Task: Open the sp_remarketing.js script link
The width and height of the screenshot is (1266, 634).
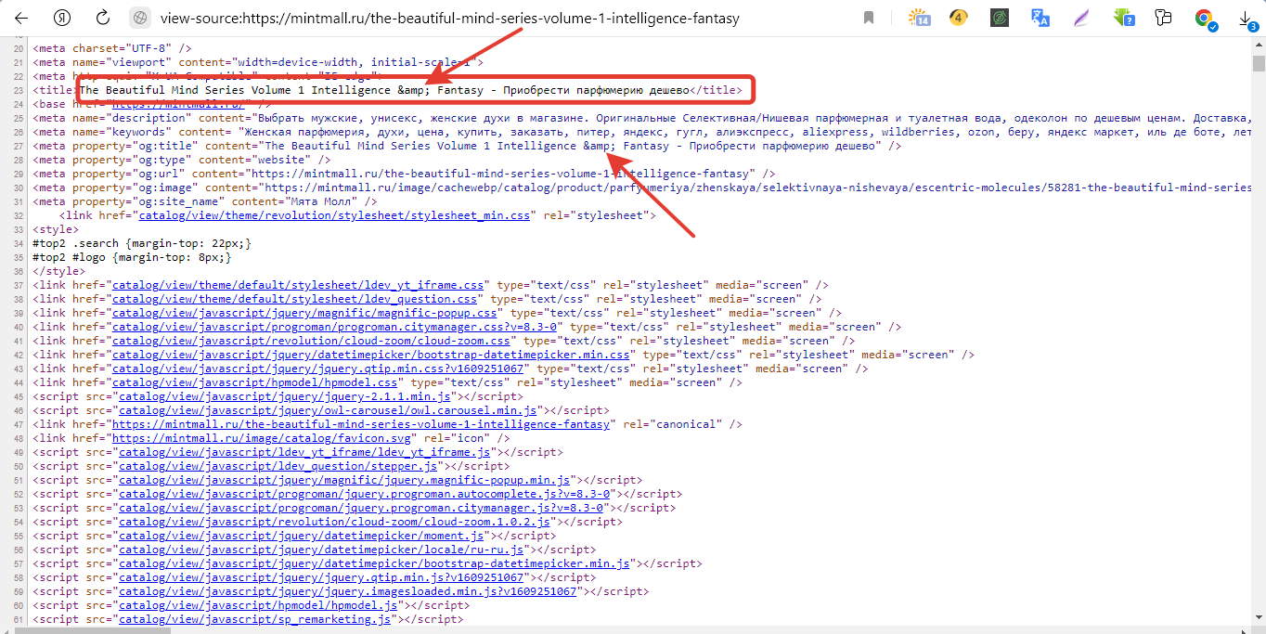Action: (254, 619)
